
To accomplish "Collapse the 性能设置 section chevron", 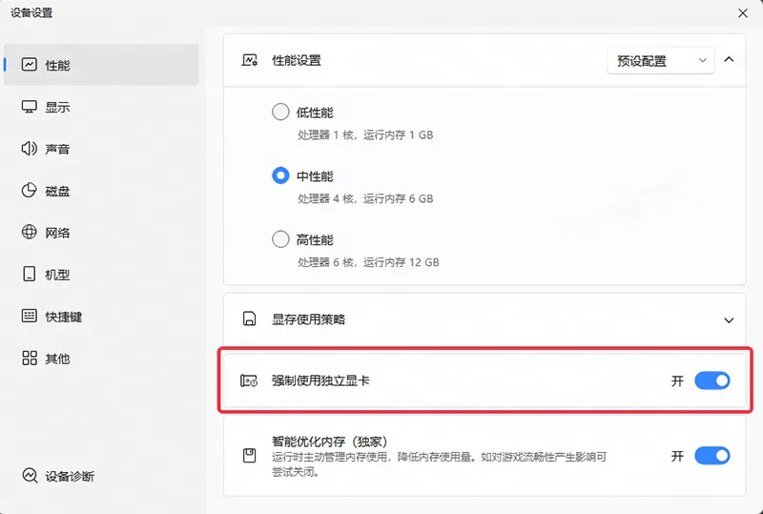I will [730, 60].
